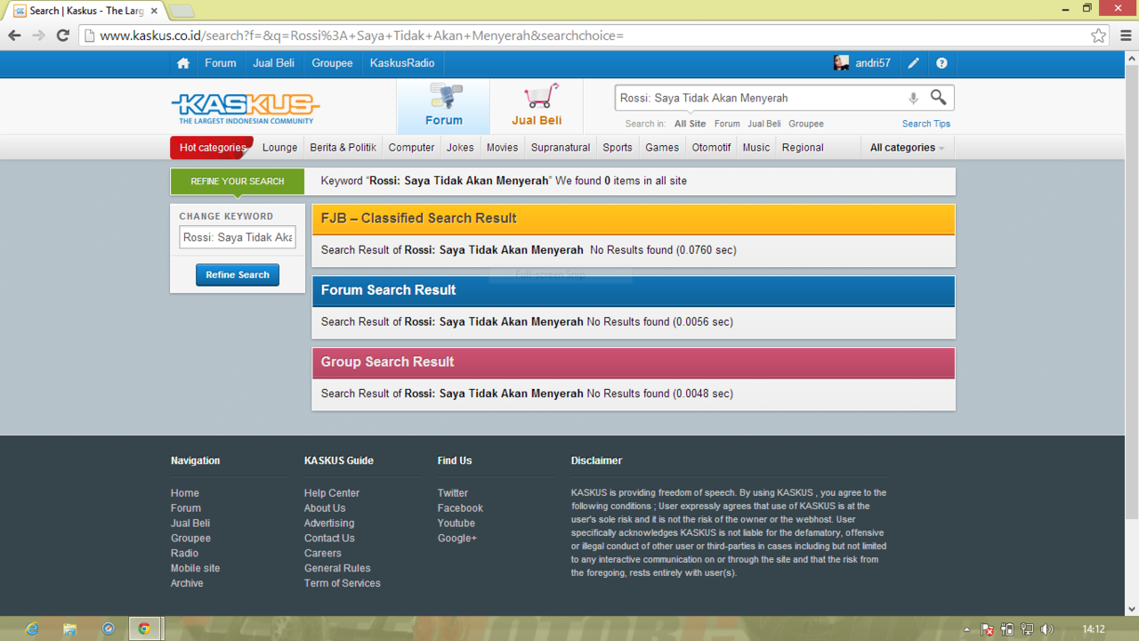Viewport: 1139px width, 641px height.
Task: Open the Forum tab with chat icon
Action: click(x=443, y=106)
